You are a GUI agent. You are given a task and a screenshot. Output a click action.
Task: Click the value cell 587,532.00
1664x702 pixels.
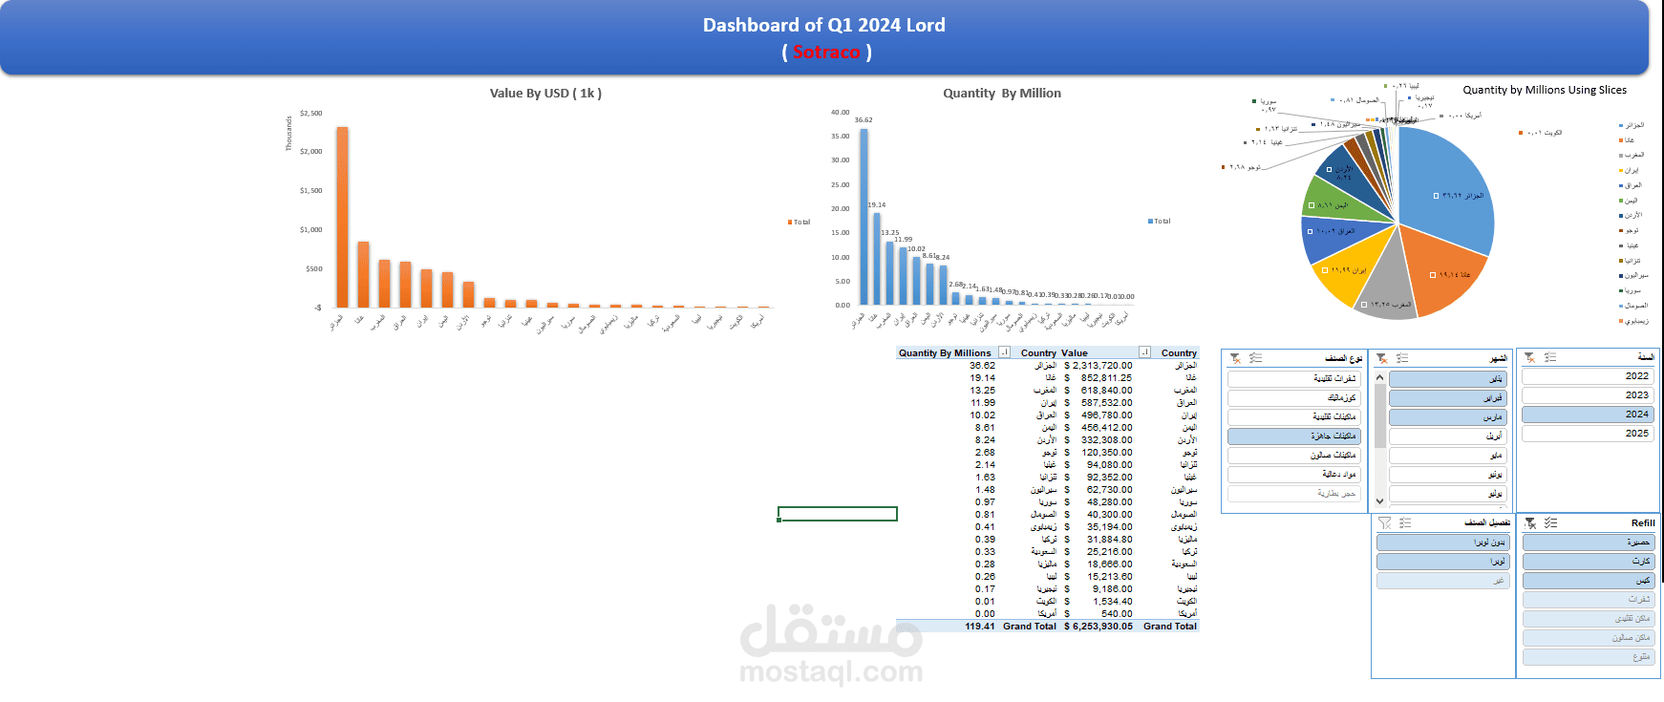click(x=1107, y=403)
